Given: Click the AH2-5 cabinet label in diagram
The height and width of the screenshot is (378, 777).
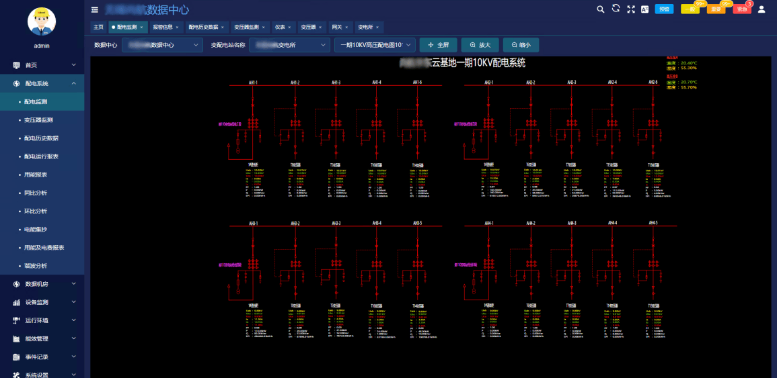Looking at the screenshot, I should click(653, 82).
